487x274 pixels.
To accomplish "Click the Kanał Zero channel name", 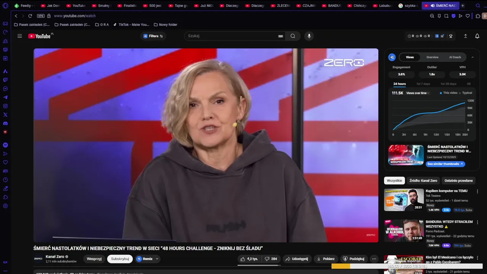I will (55, 256).
